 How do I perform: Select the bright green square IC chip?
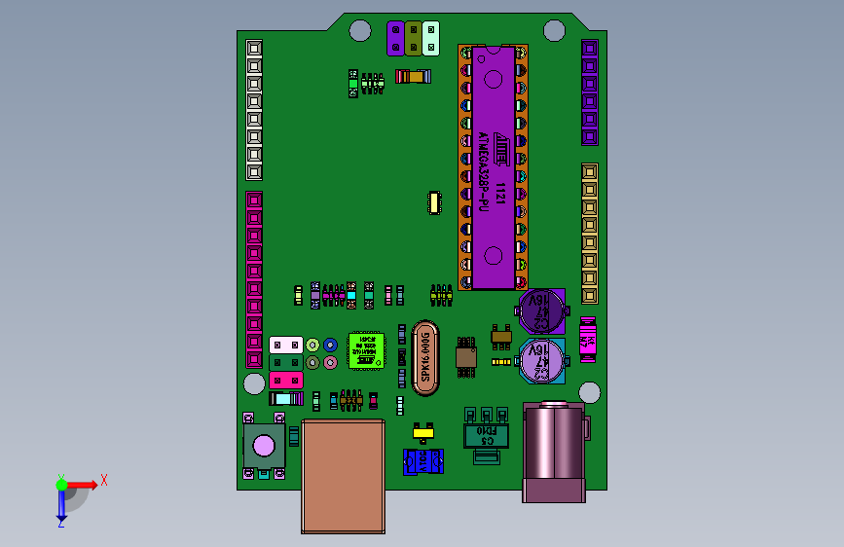pos(367,350)
